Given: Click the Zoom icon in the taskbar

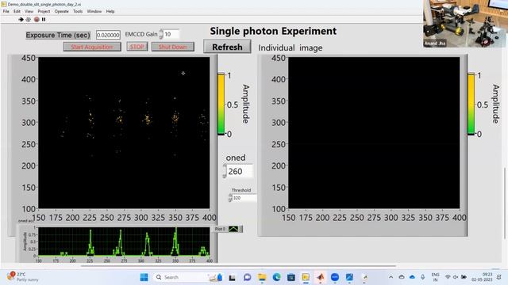Looking at the screenshot, I should [x=335, y=277].
